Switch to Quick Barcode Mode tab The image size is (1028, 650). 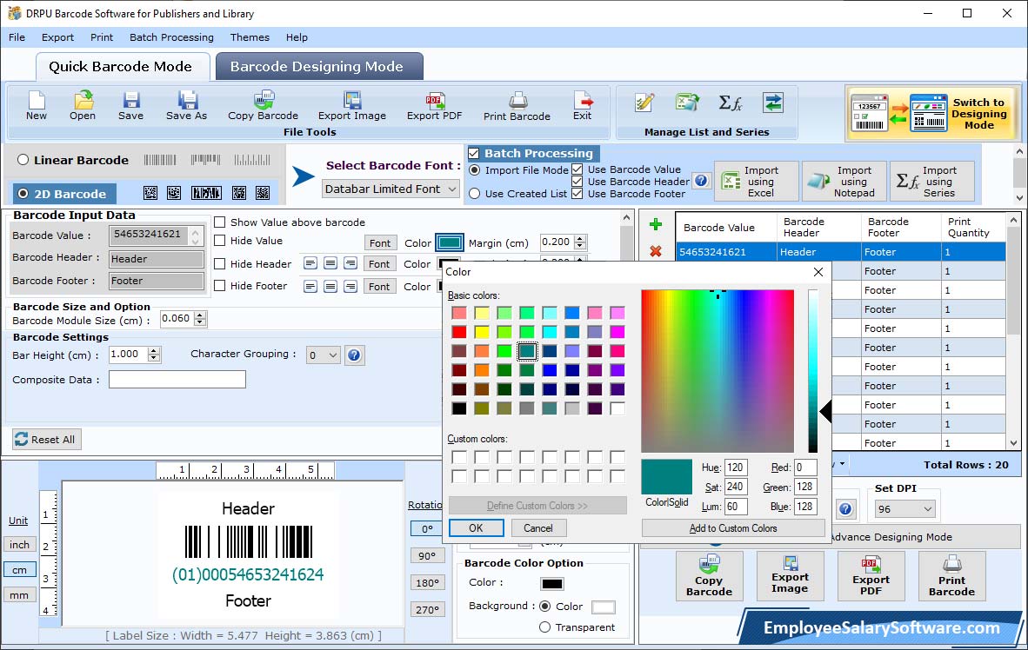[x=121, y=66]
